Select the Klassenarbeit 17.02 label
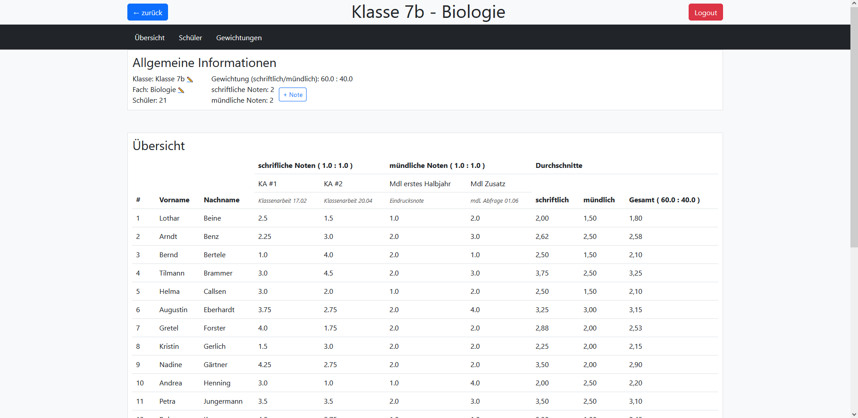 click(282, 201)
